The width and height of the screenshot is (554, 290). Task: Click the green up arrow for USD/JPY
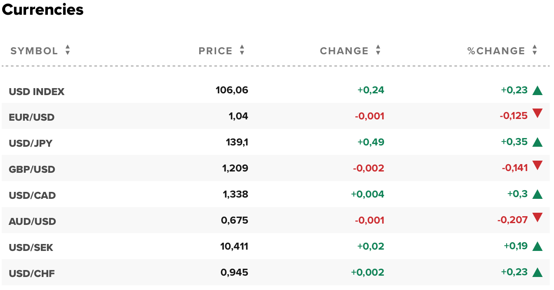coord(537,142)
